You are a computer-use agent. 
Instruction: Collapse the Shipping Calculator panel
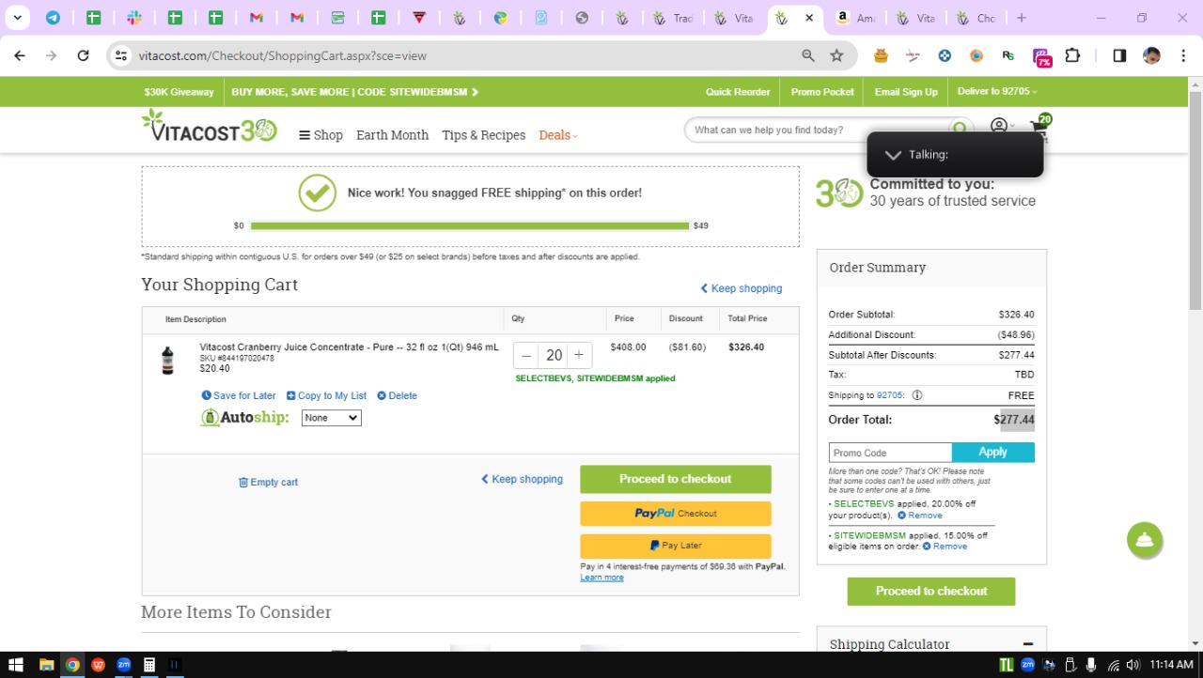click(1027, 644)
